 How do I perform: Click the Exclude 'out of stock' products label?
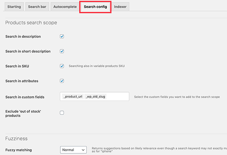tap(23, 113)
